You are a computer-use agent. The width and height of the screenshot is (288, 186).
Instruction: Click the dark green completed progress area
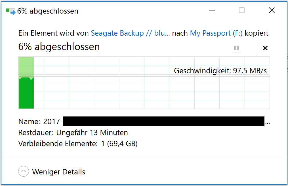[x=26, y=93]
